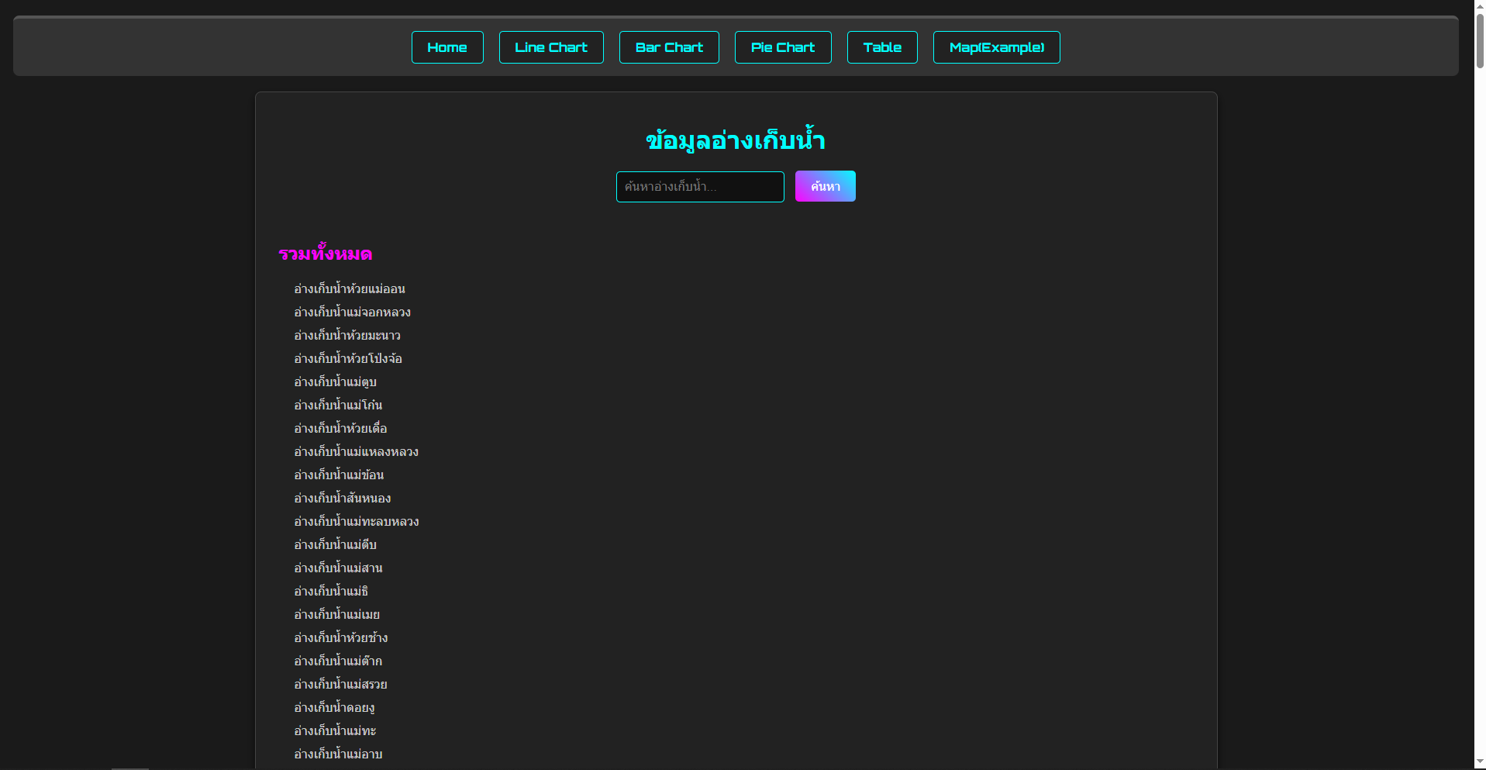
Task: Pick อ่างเก็บน้ำแม่แหลงหลวง in the list
Action: pyautogui.click(x=356, y=452)
